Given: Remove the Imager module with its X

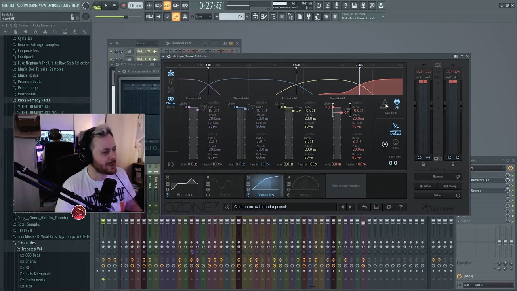Looking at the screenshot, I should click(288, 177).
